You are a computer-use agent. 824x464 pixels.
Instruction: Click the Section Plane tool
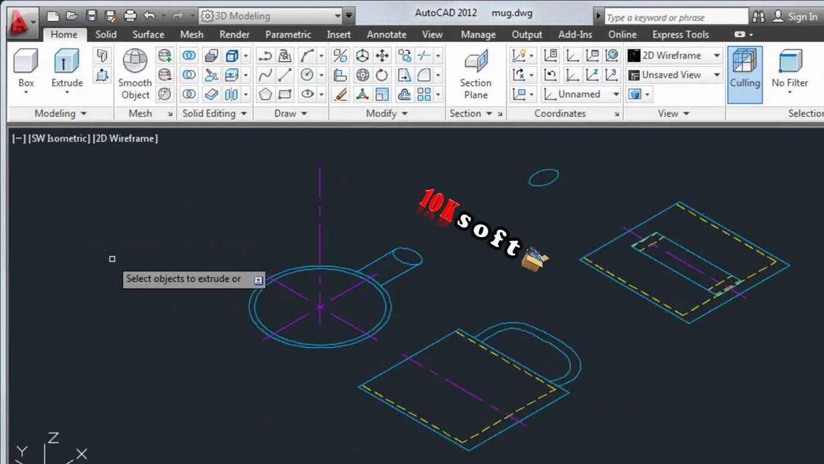point(476,74)
